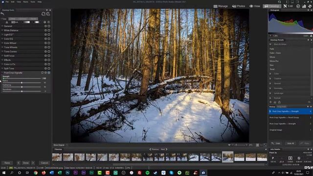Image resolution: width=313 pixels, height=176 pixels.
Task: Toggle Effects enable circle
Action: click(49, 60)
